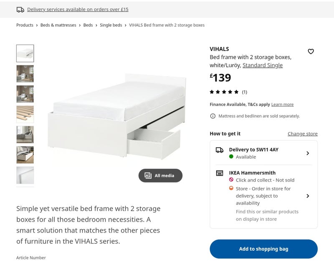Click the delivery truck icon beside SW11 4AY
The image size is (334, 263).
coord(219,150)
